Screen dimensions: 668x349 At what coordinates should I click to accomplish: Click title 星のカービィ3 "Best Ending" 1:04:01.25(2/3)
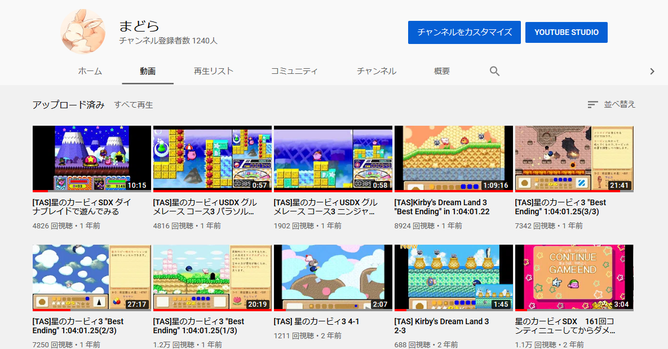pos(78,326)
